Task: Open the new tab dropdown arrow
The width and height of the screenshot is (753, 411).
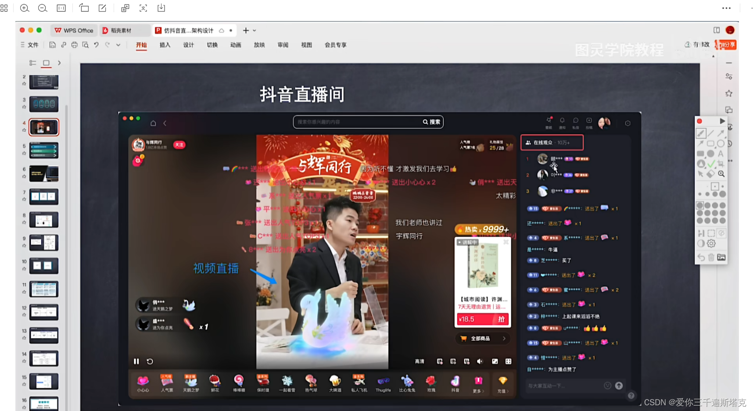Action: click(255, 31)
